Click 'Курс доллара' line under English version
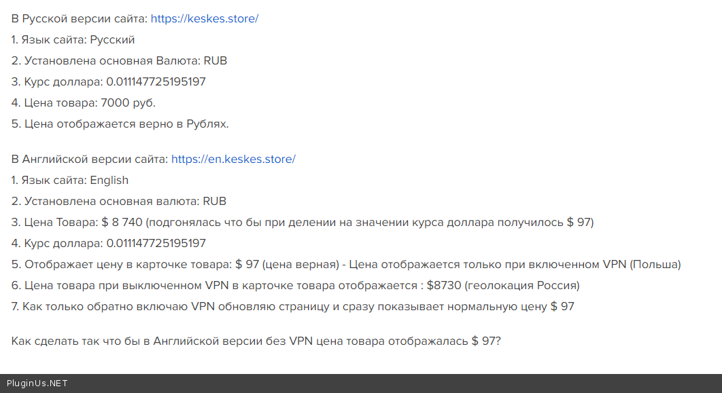 pyautogui.click(x=109, y=244)
